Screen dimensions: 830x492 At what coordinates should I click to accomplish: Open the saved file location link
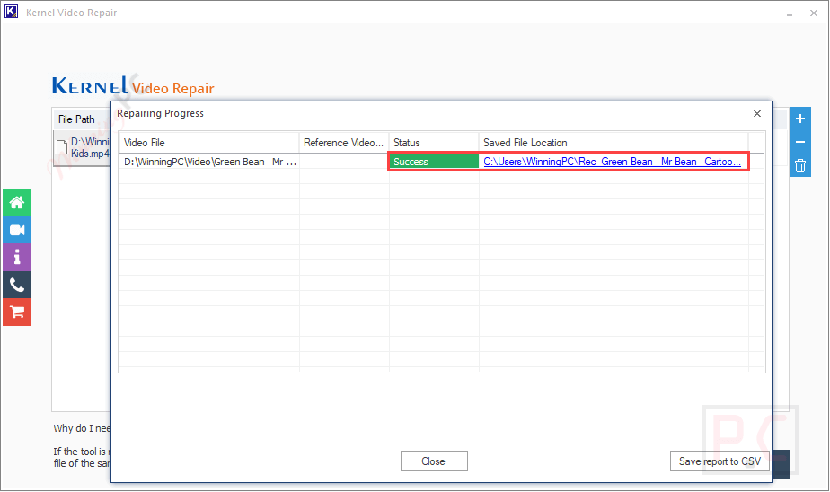(612, 162)
